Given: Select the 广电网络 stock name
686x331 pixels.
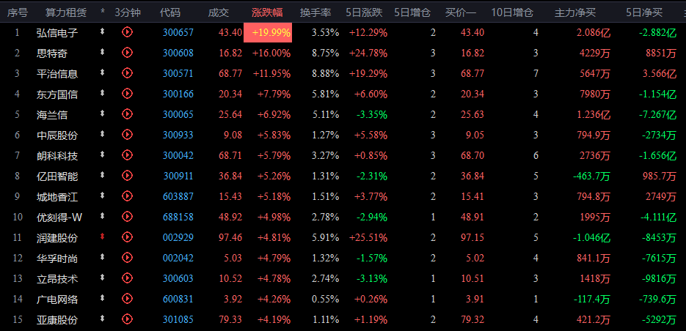Looking at the screenshot, I should tap(57, 299).
